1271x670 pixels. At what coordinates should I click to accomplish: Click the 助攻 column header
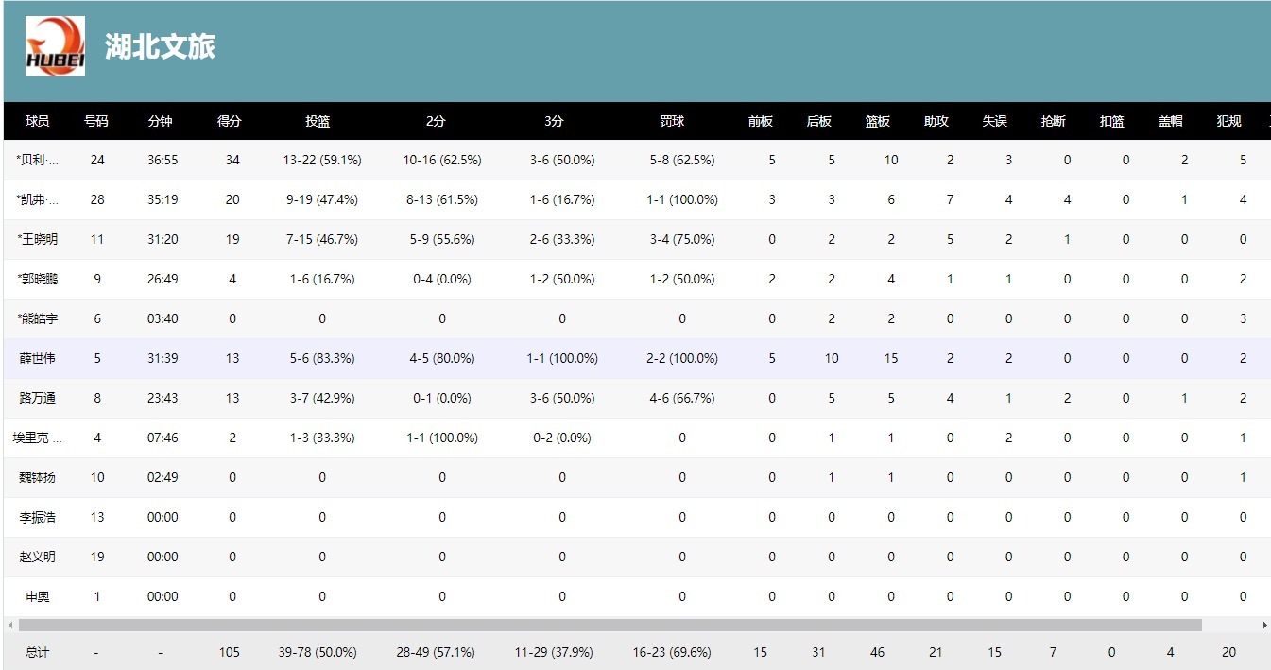(936, 121)
